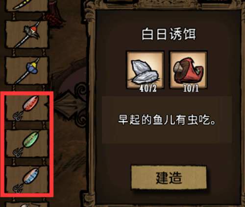Click the 早起的鱼儿有虫吃 description text
Screen dimensions: 245x207
coord(167,120)
